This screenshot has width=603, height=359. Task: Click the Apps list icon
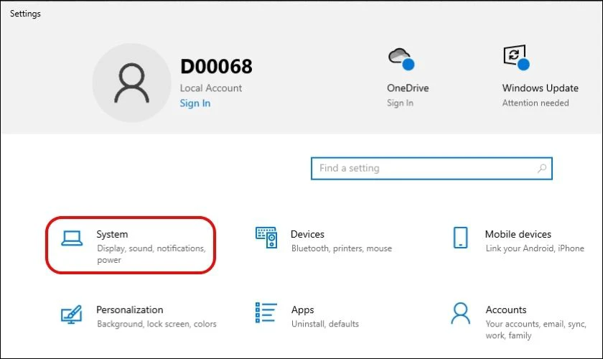pos(266,312)
